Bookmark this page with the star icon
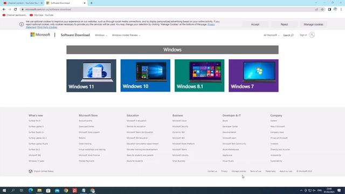 click(x=322, y=10)
